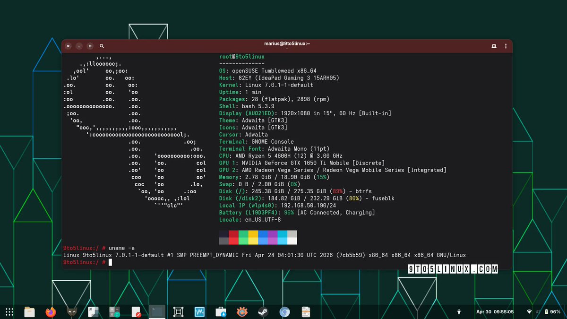Click the uname output line starting 'Linux 9to5linux'
This screenshot has height=319, width=567.
[265, 255]
